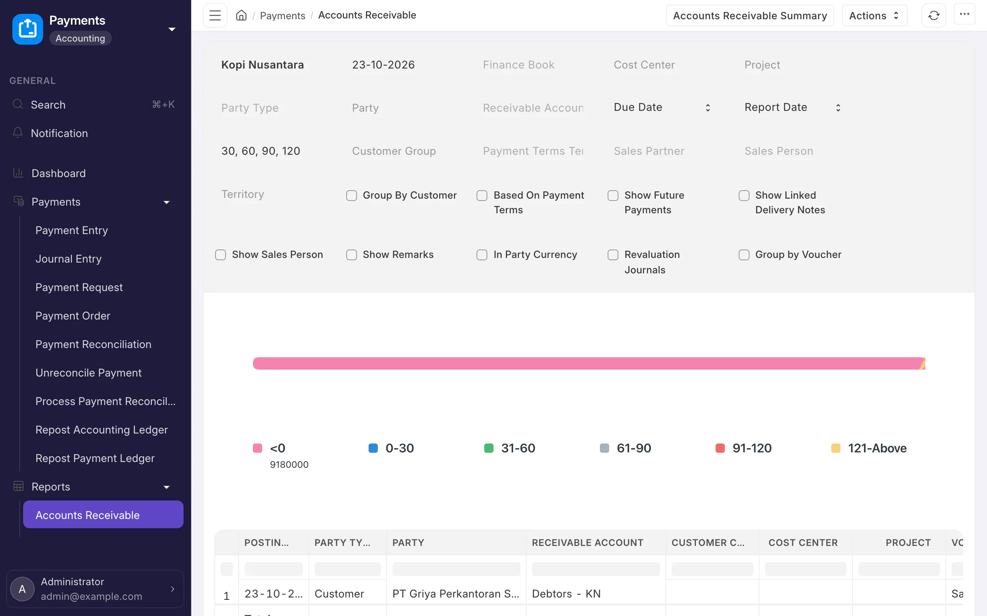Click the Accounts Receivable Summary button
This screenshot has height=616, width=987.
click(750, 15)
